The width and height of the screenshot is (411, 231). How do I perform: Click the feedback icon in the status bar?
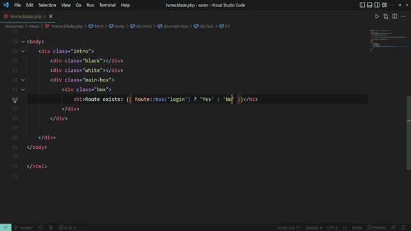pos(394,228)
